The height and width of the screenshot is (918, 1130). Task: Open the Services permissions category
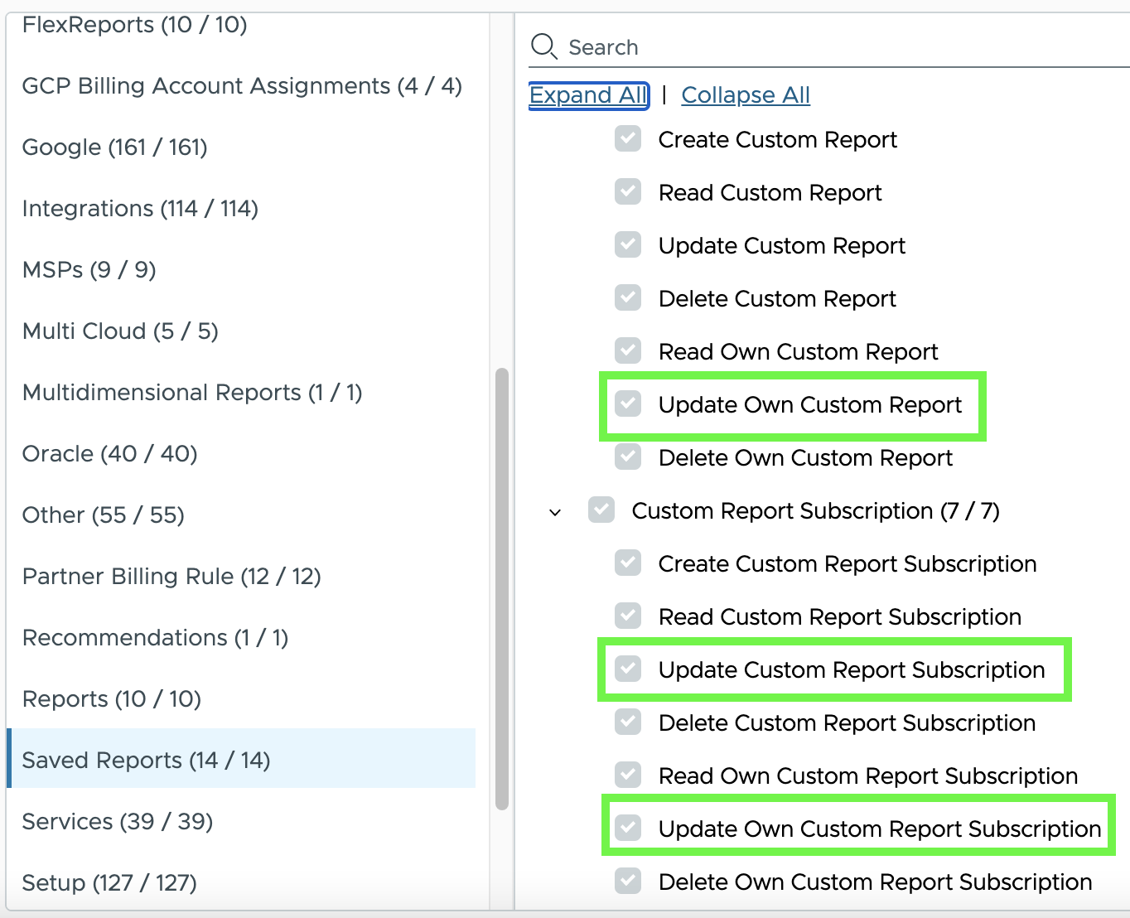[118, 821]
